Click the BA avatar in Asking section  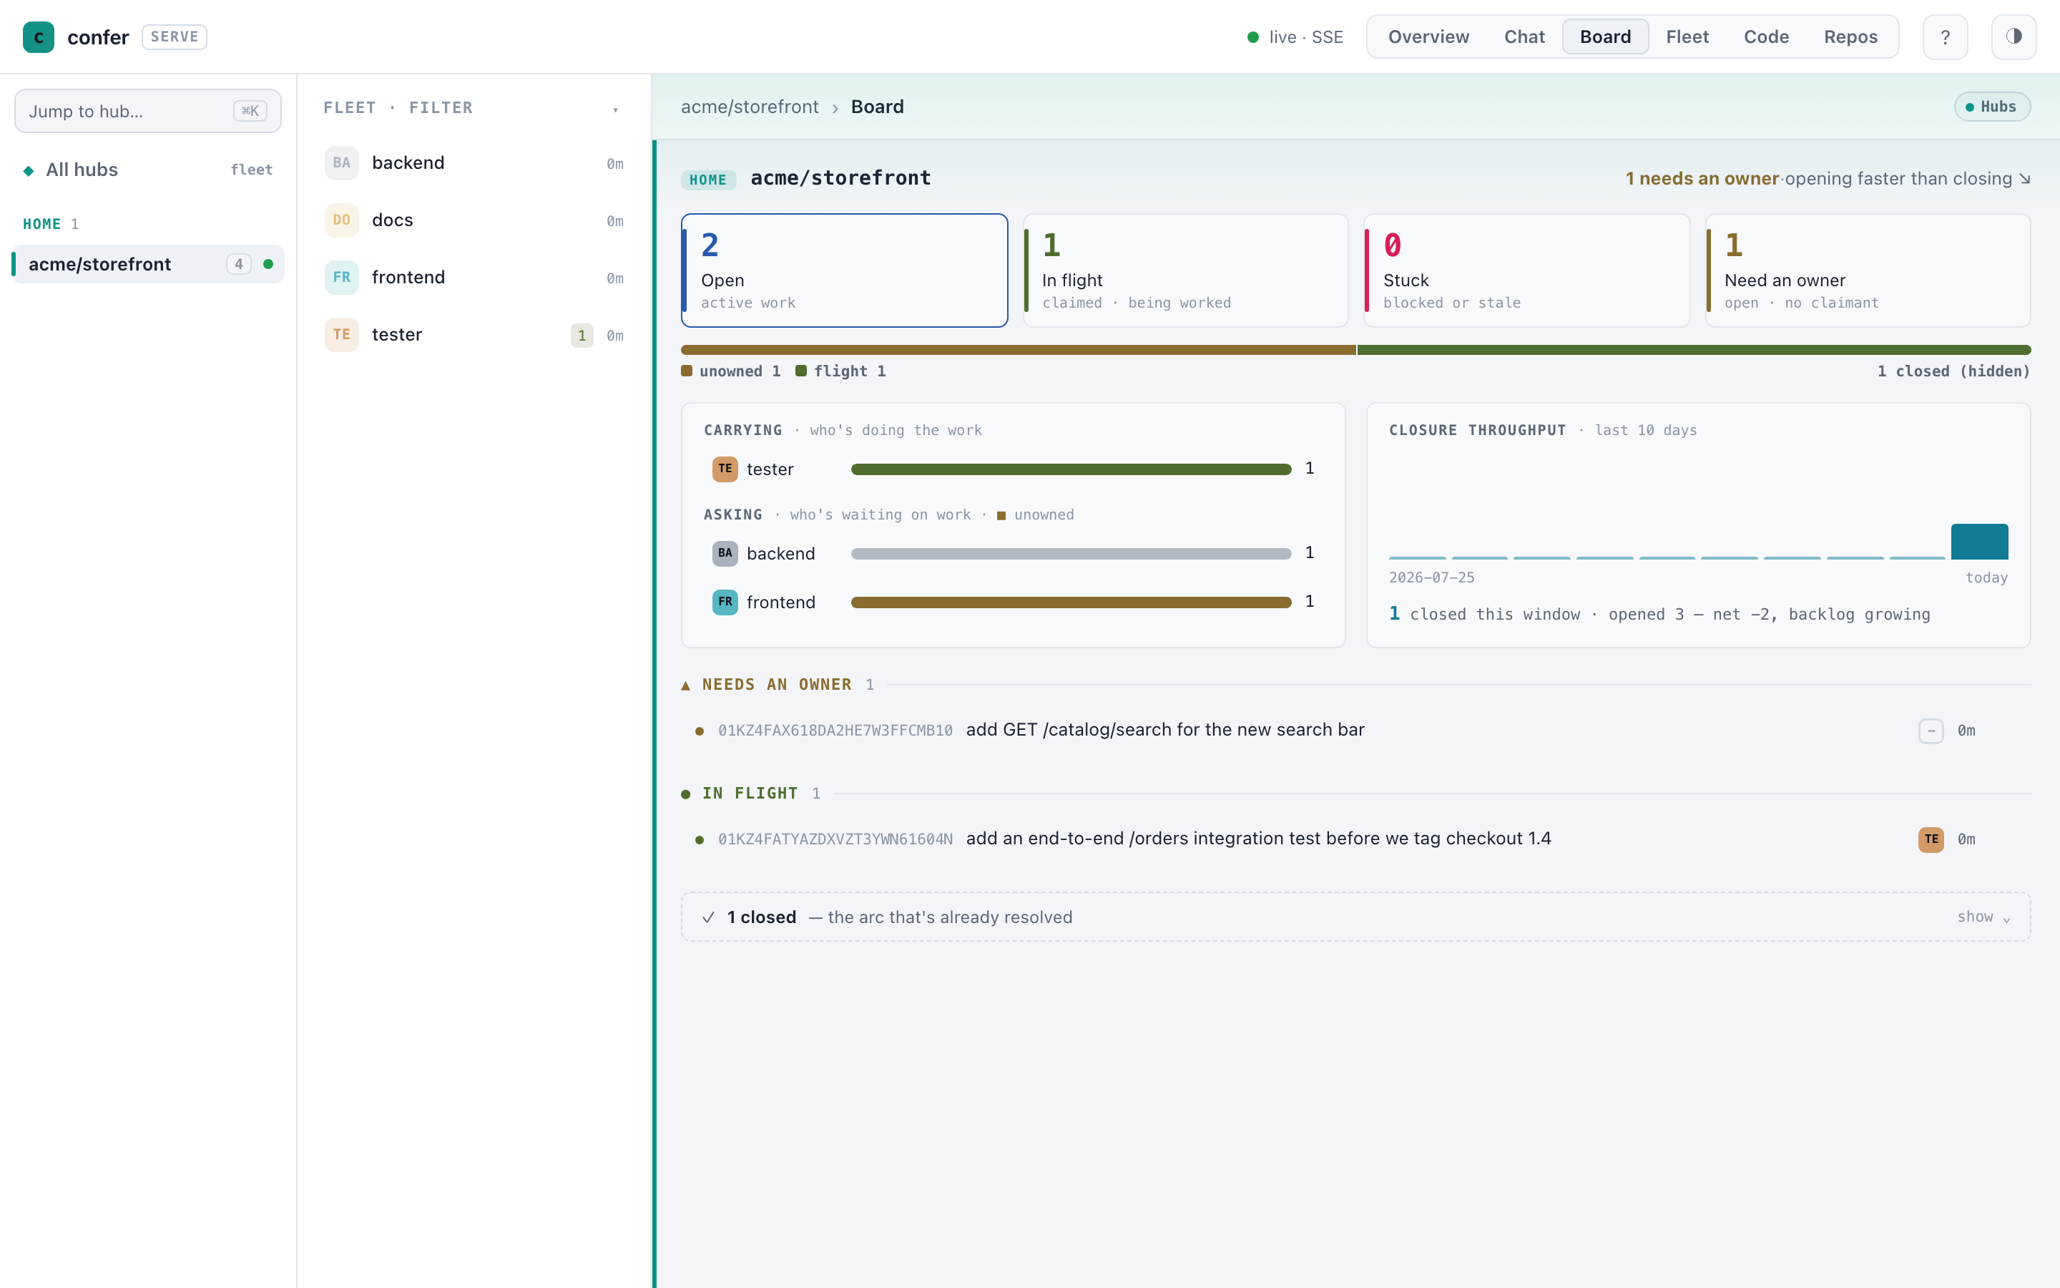(x=725, y=553)
